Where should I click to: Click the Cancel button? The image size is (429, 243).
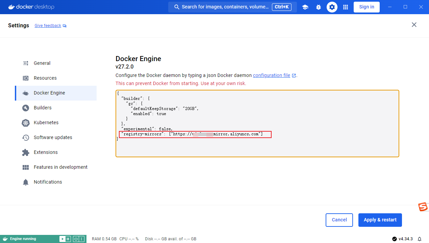tap(339, 220)
